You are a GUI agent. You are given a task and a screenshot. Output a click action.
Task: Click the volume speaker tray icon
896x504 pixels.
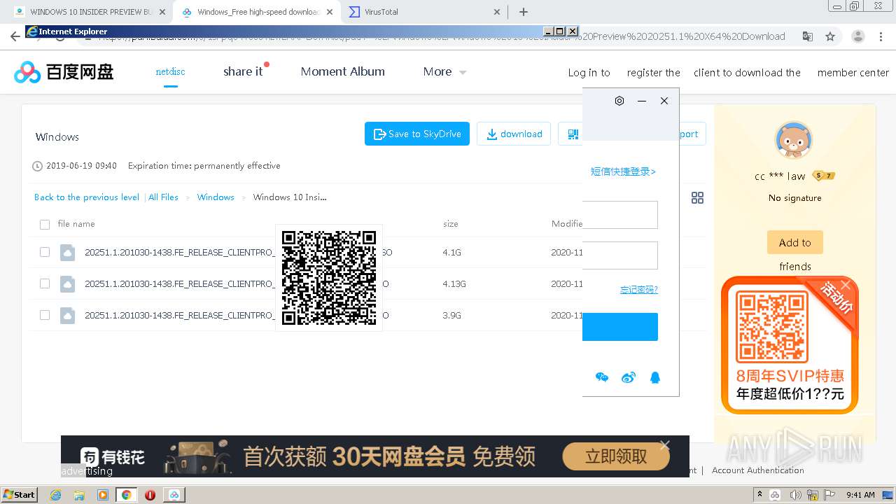(x=796, y=495)
